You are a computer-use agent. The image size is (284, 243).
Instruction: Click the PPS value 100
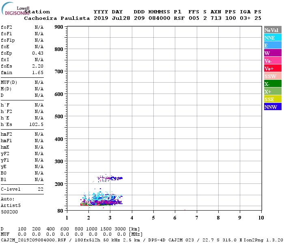point(230,18)
